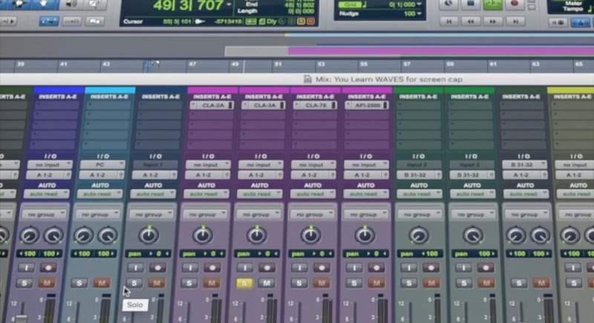Viewport: 594px width, 323px height.
Task: Jump to session end with transport button
Action: point(515,22)
